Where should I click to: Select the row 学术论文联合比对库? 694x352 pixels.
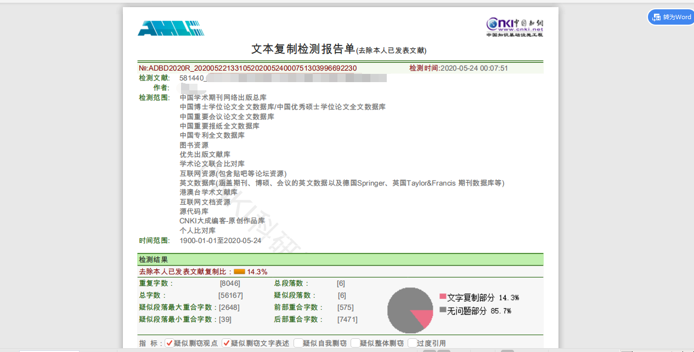pos(212,164)
